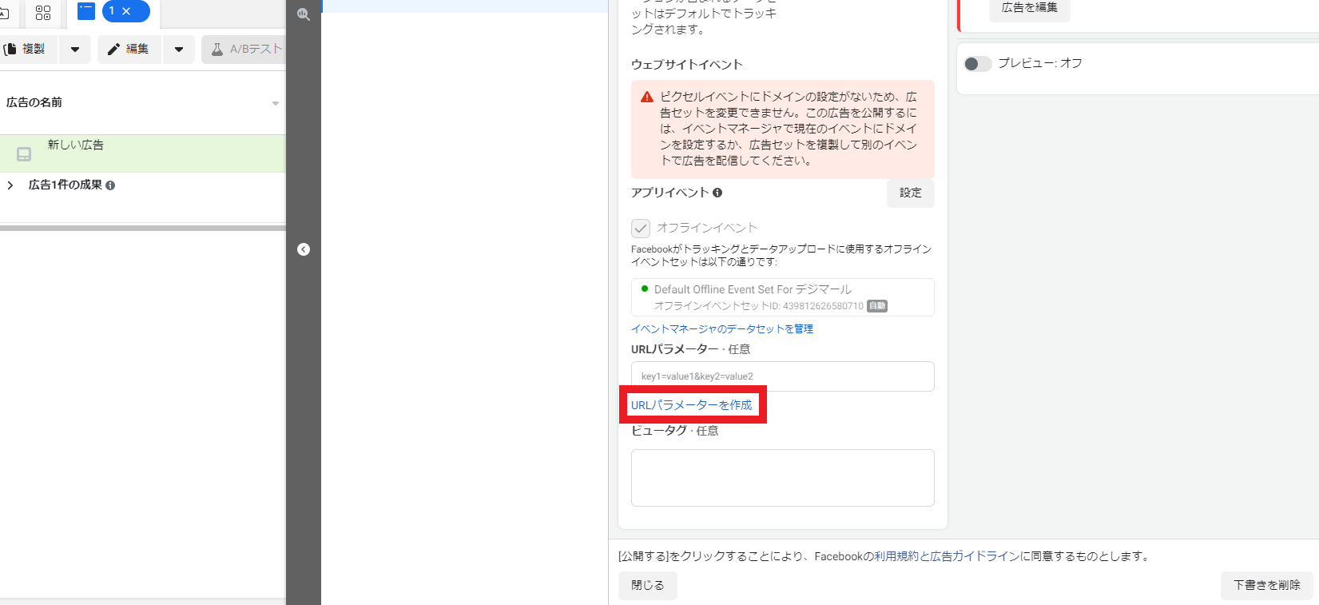Click the 複製 (duplicate) button
Viewport: 1319px width, 605px height.
click(27, 50)
